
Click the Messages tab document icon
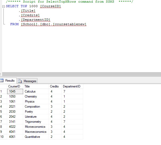click(x=20, y=81)
